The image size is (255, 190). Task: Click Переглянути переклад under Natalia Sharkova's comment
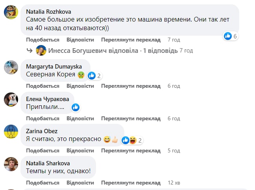point(131,183)
